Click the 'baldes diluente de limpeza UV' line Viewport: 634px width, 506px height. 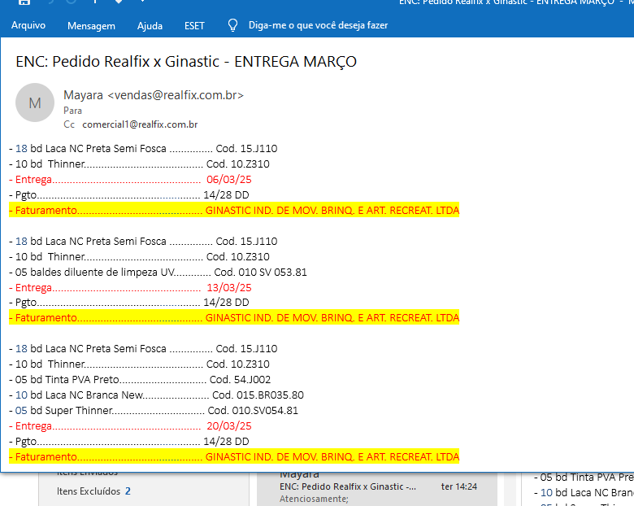click(x=158, y=272)
